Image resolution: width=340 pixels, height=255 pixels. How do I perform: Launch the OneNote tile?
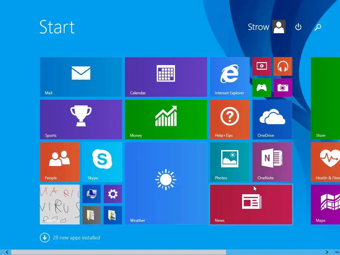[x=272, y=162]
